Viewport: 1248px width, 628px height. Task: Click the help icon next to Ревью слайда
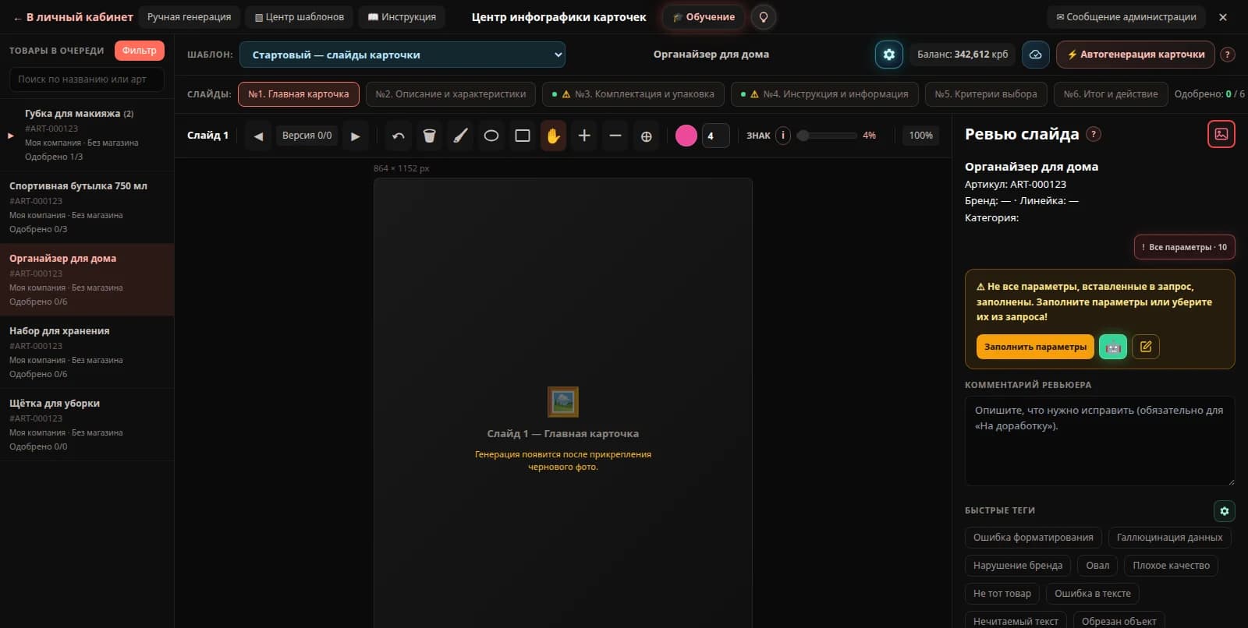(1094, 134)
